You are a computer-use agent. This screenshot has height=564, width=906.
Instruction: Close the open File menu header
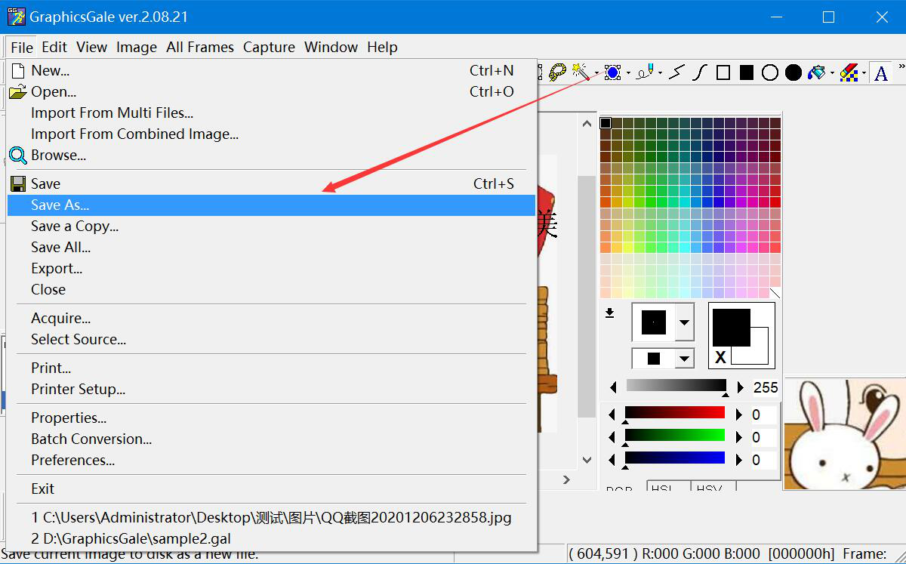(22, 48)
